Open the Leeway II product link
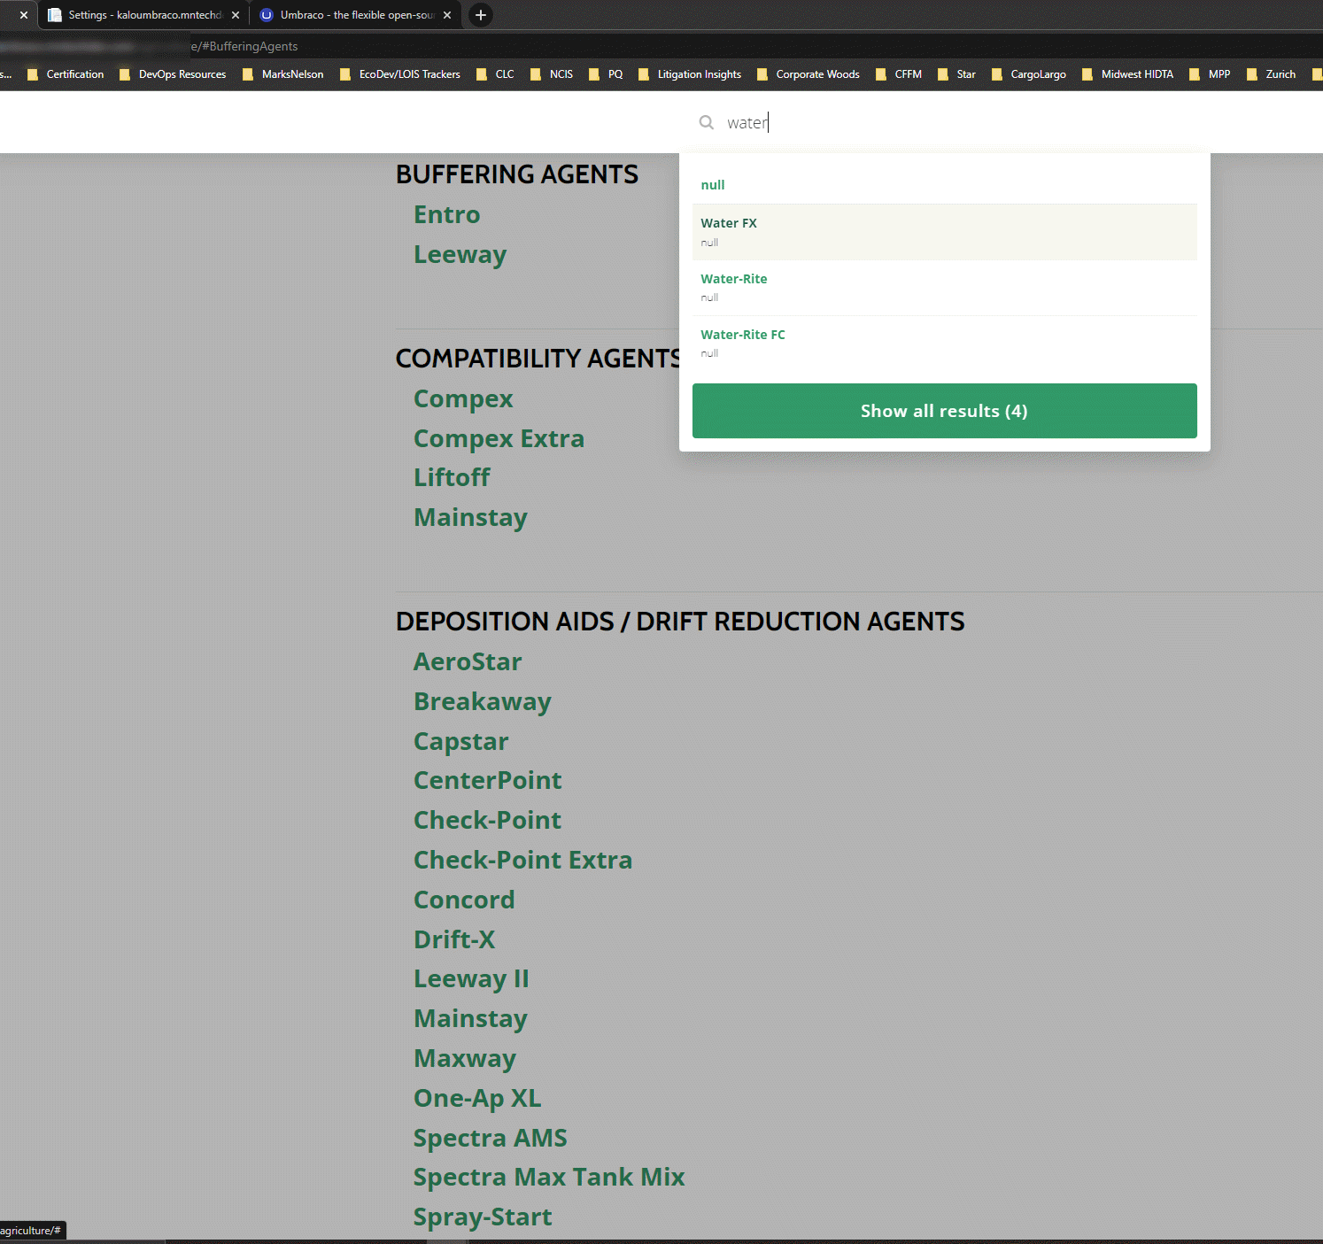This screenshot has height=1244, width=1323. click(471, 979)
